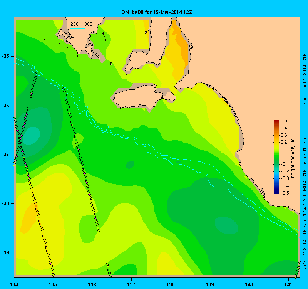
Task: Click the 0.3 colorbar tick label
Action: point(284,135)
